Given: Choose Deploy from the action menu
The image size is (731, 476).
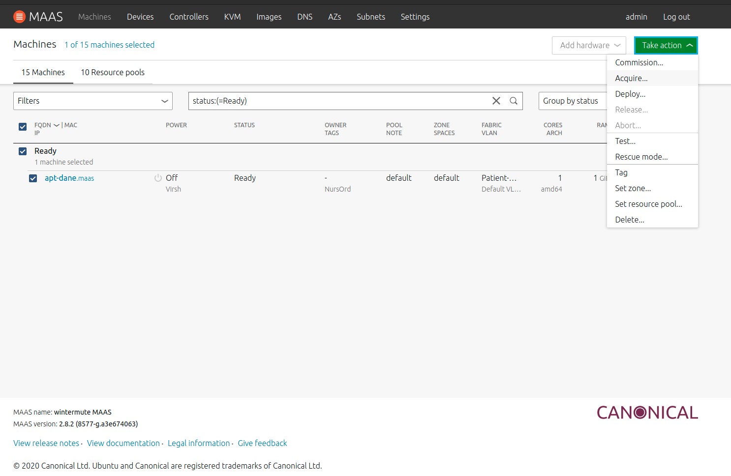Looking at the screenshot, I should coord(630,94).
